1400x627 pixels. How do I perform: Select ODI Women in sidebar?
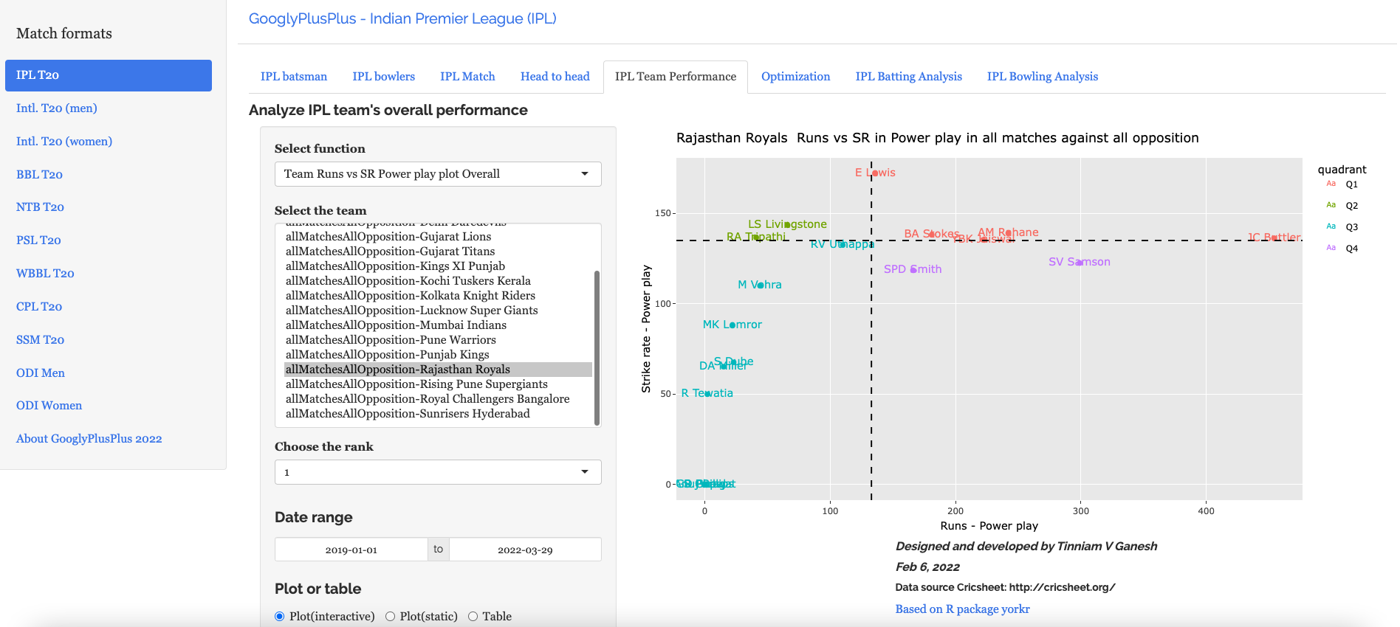pos(49,406)
